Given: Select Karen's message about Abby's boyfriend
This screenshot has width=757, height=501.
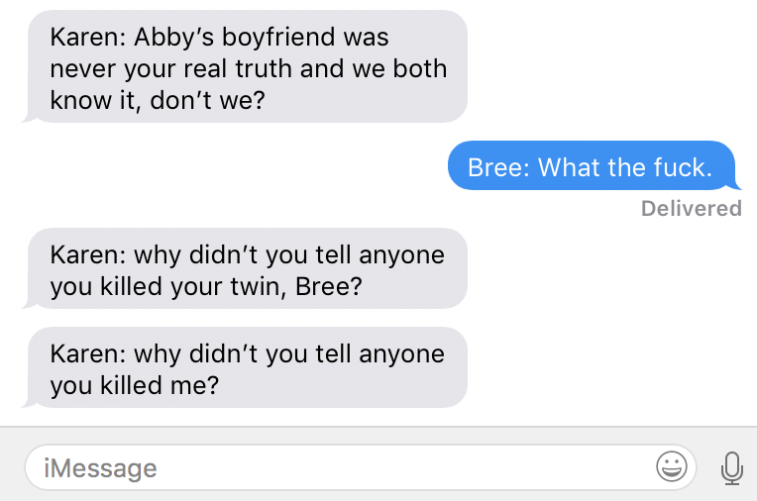Looking at the screenshot, I should click(x=245, y=66).
